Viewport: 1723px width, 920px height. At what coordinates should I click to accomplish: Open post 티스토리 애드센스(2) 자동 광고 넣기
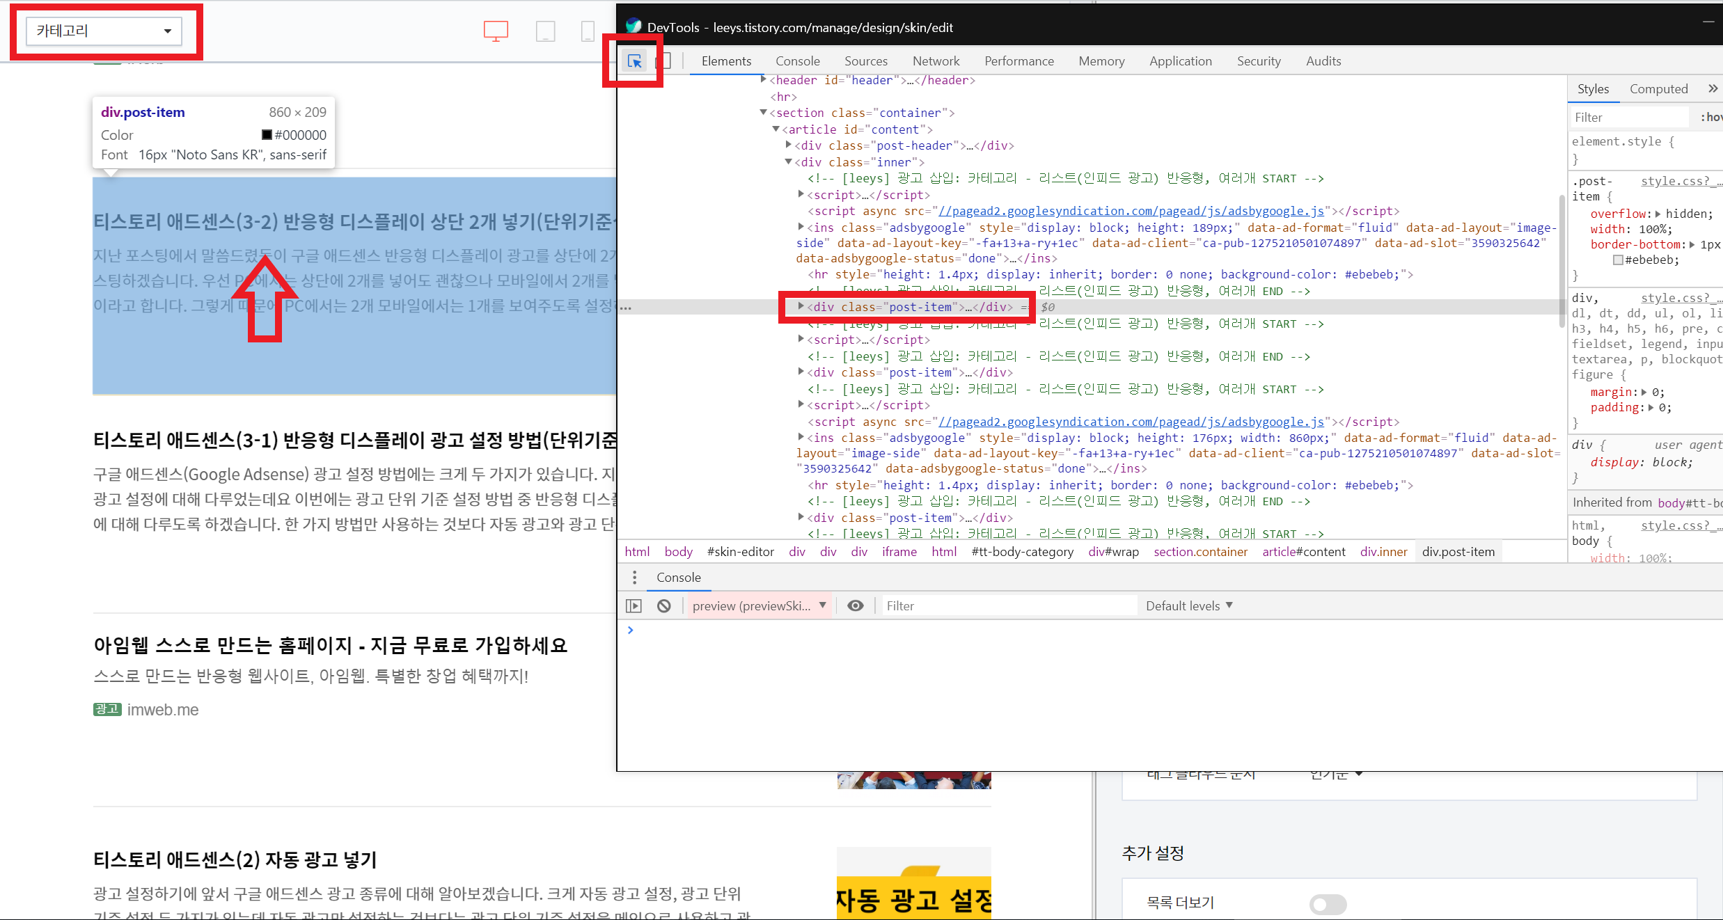click(x=235, y=860)
